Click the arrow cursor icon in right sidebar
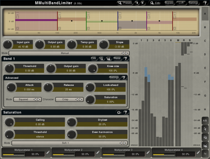This screenshot has height=159, width=210. (x=205, y=129)
